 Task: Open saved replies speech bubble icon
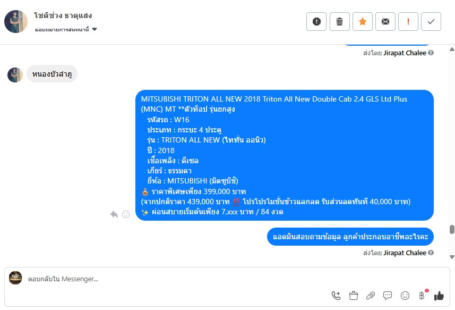click(x=388, y=296)
